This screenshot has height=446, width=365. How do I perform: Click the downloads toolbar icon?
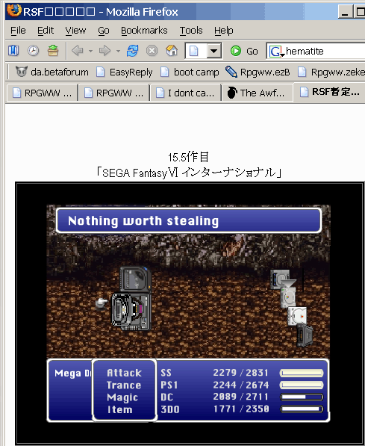click(53, 51)
